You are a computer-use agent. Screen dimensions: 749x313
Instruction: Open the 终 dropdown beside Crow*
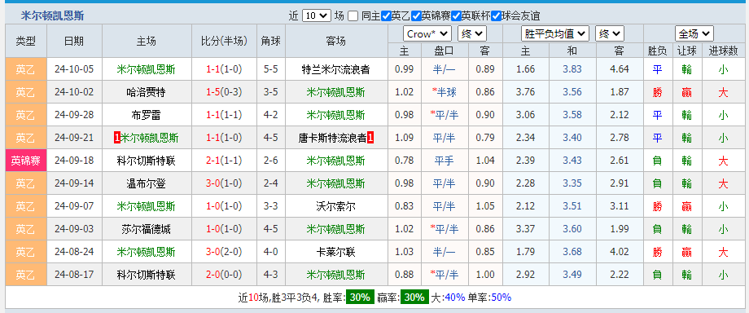[472, 34]
